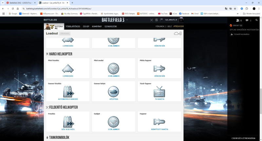The height and width of the screenshot is (141, 262).
Task: Select Automatikus rakodó icon under Gunner frissítés
Action: click(x=68, y=92)
